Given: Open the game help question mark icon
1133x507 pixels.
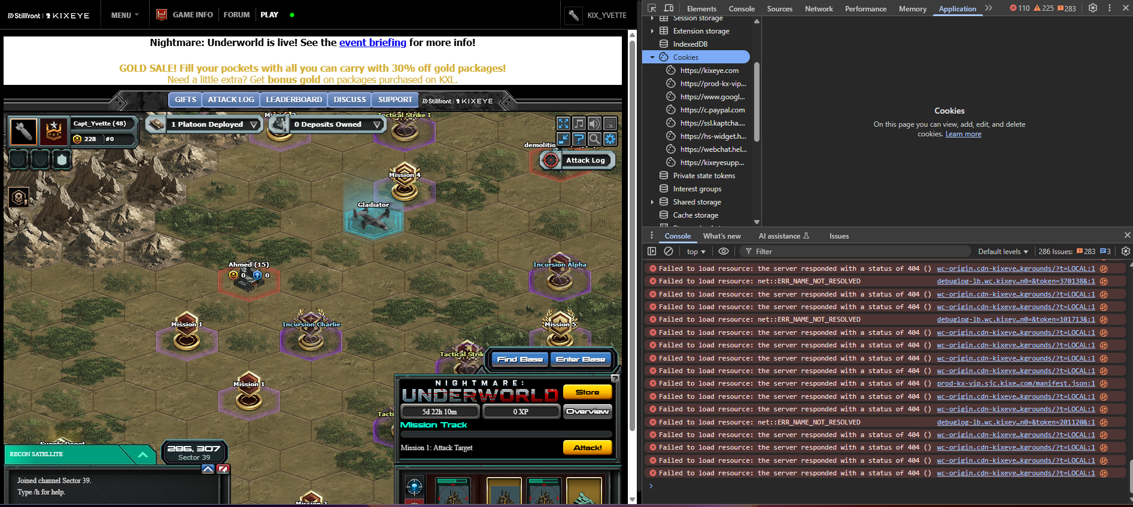Looking at the screenshot, I should pyautogui.click(x=579, y=139).
